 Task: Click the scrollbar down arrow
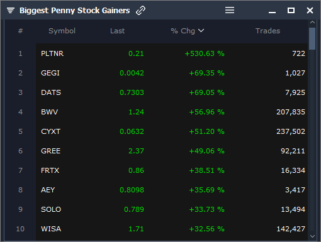tap(312, 236)
